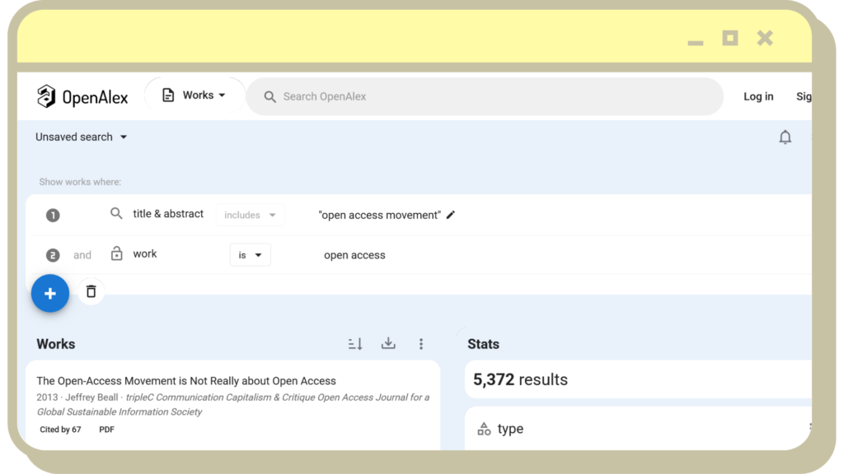Open notifications bell icon
This screenshot has width=844, height=474.
(x=785, y=137)
